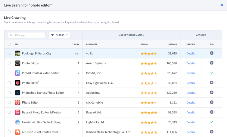Image resolution: width=227 pixels, height=137 pixels.
Task: Open the Filters dropdown
Action: click(59, 35)
